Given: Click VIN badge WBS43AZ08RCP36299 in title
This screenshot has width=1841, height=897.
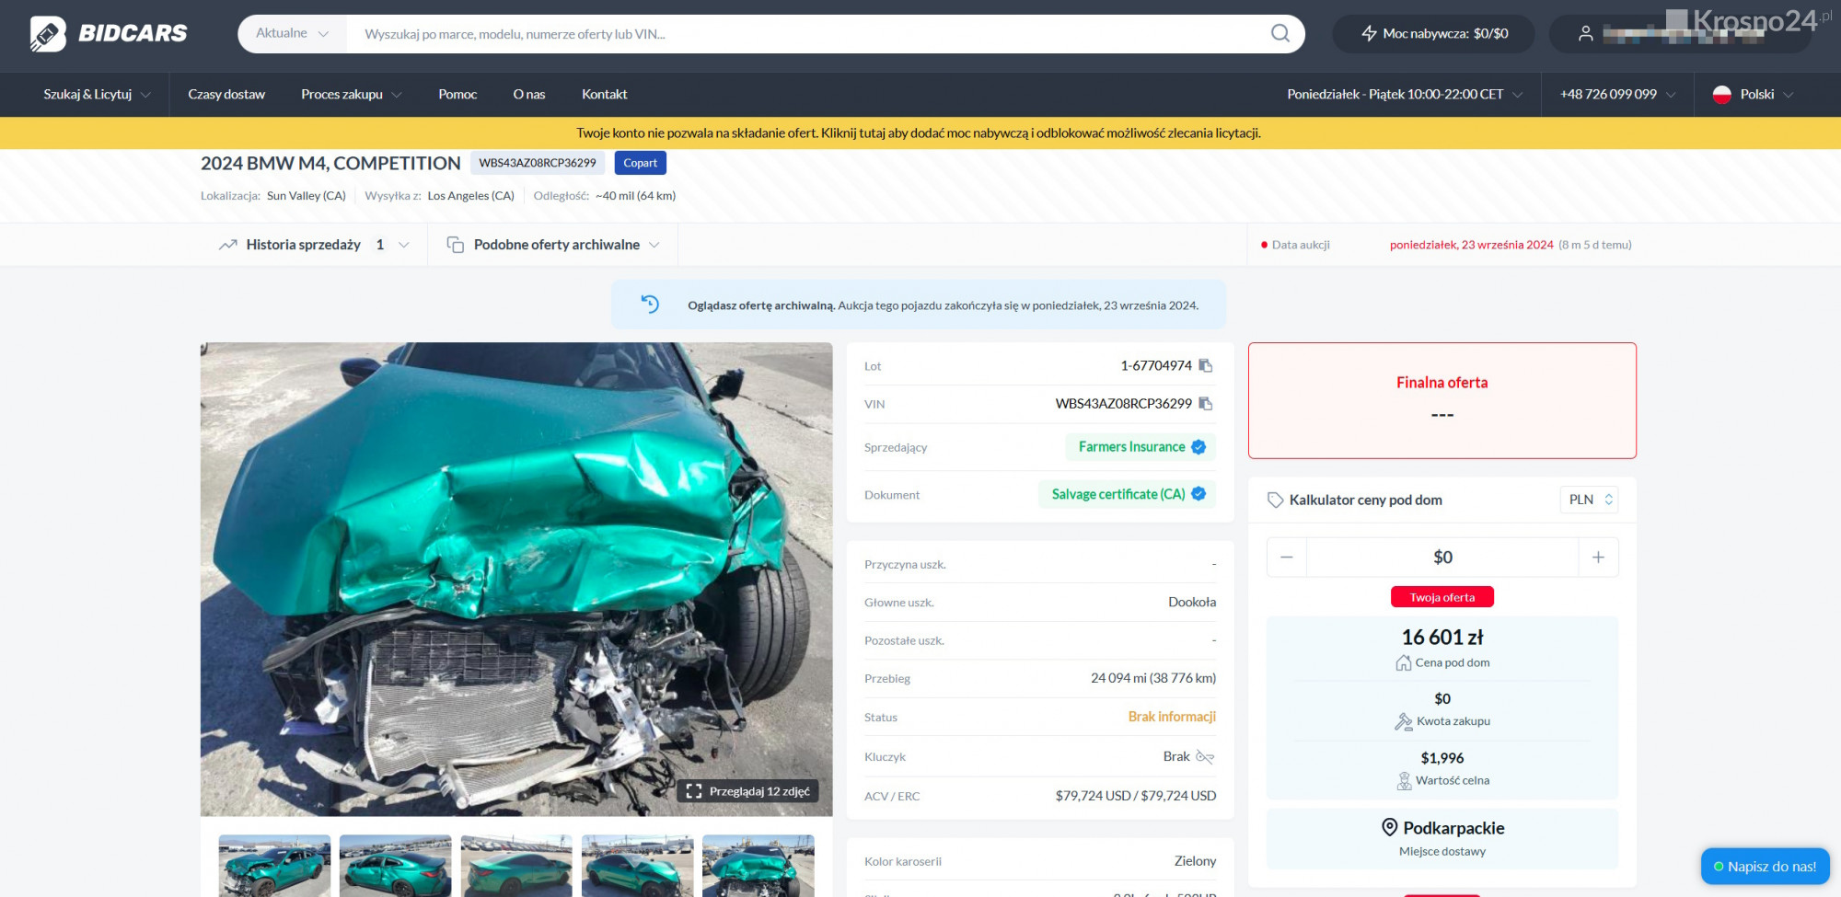Looking at the screenshot, I should coord(538,163).
